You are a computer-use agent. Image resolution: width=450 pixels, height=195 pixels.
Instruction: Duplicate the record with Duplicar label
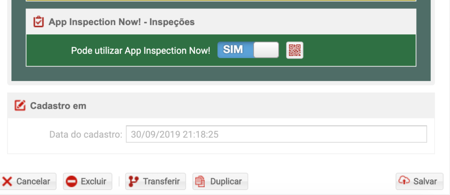point(226,181)
